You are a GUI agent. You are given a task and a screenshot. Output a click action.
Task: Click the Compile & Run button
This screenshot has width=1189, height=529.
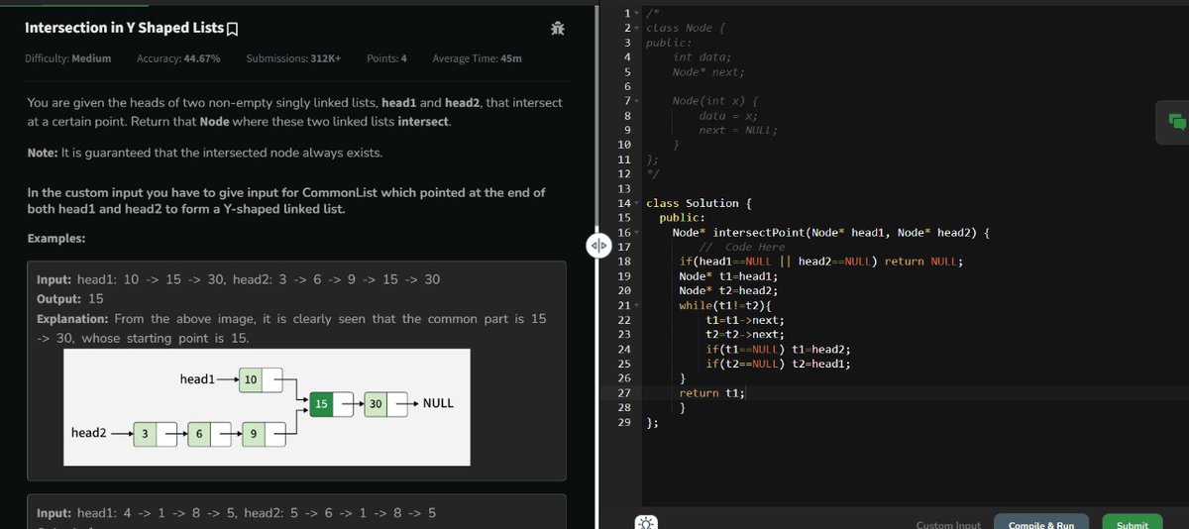point(1040,522)
